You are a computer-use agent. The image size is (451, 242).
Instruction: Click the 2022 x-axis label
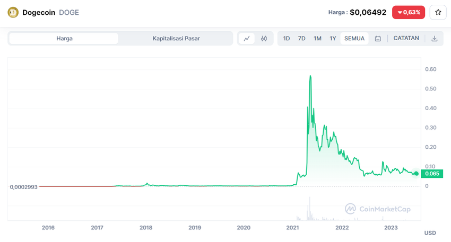[342, 228]
